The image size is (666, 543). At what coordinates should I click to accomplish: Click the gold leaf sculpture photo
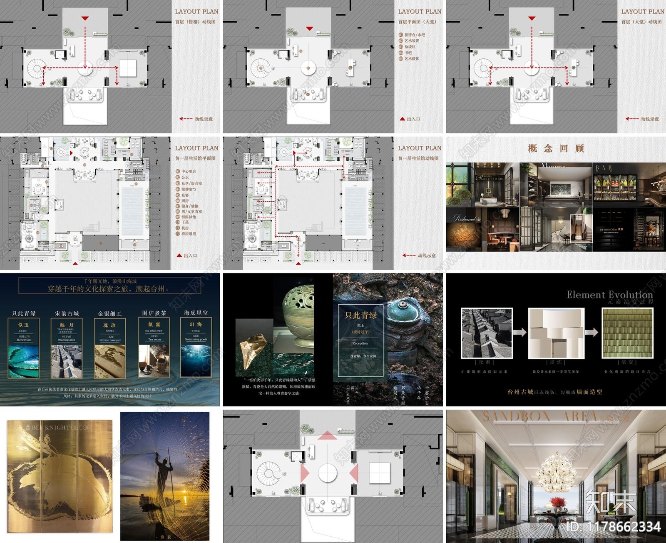(254, 348)
